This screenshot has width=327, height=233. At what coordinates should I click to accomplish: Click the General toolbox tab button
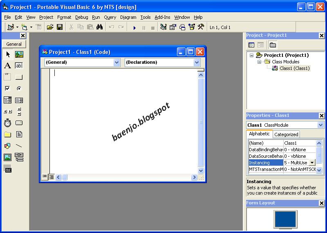pyautogui.click(x=14, y=44)
